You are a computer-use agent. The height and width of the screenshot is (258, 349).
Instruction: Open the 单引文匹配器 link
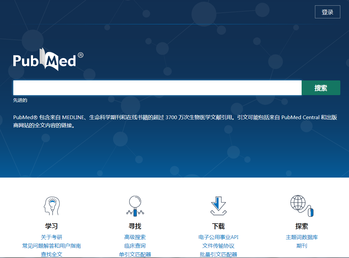(x=135, y=254)
